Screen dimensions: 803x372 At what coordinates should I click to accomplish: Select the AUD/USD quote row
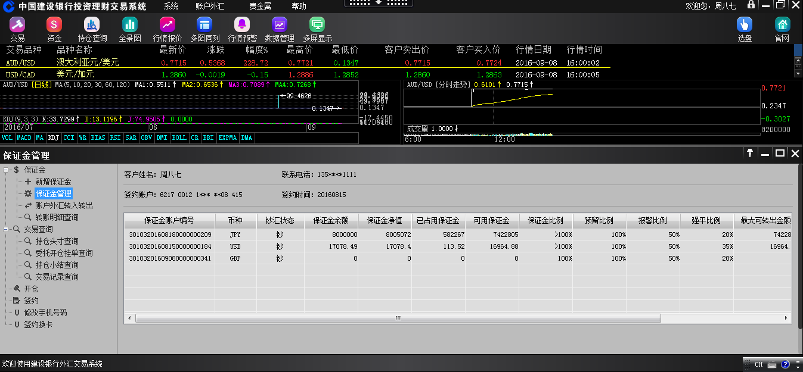coord(305,62)
